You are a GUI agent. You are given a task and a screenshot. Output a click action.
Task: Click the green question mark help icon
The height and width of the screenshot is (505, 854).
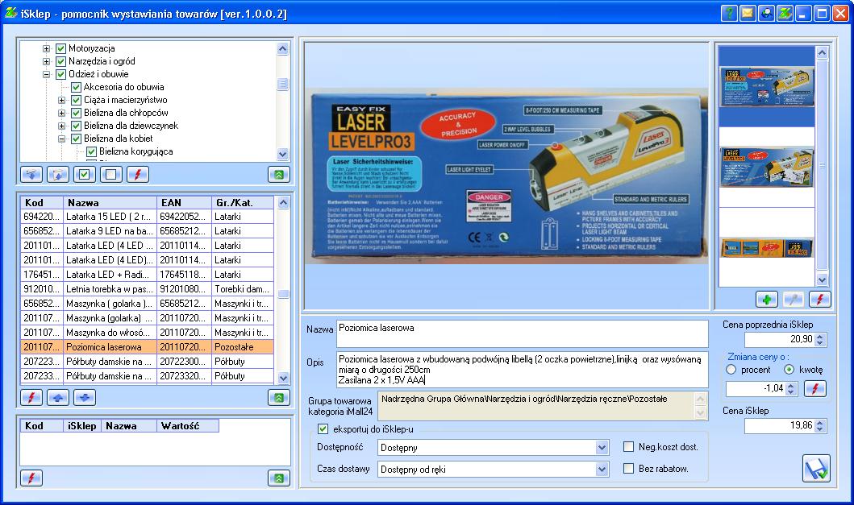pos(729,13)
